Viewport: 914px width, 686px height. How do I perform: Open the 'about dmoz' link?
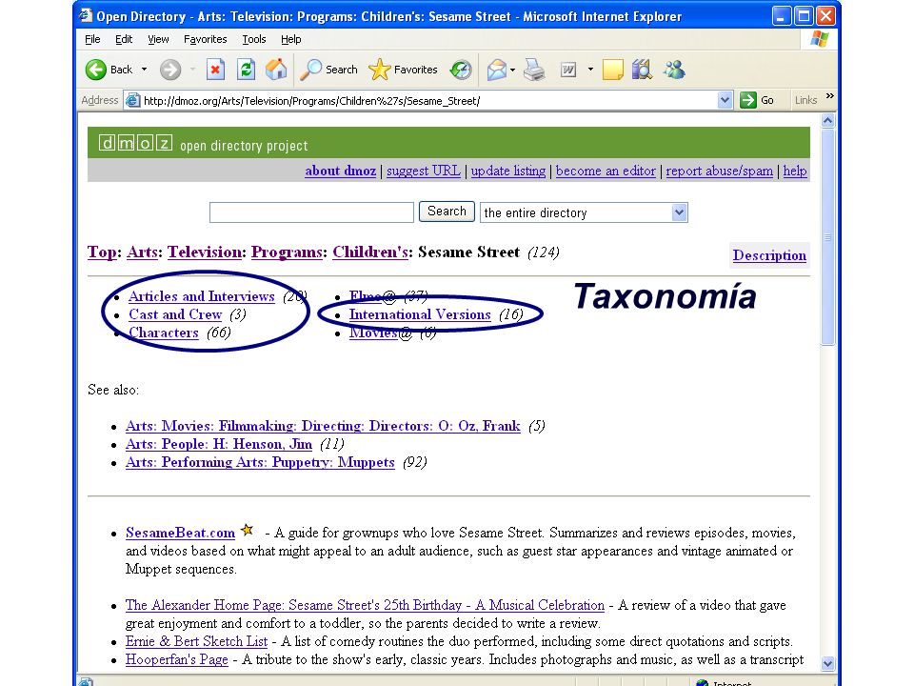[x=341, y=171]
